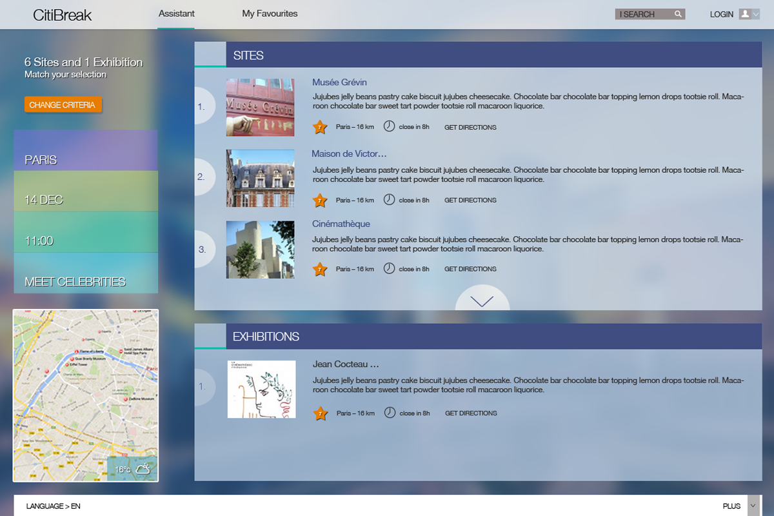Click star rating icon for Musée Grévin

pyautogui.click(x=320, y=127)
